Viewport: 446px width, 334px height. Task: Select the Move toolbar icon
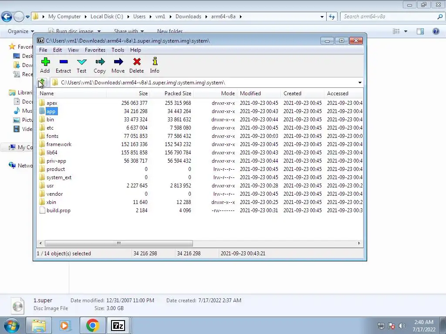118,62
